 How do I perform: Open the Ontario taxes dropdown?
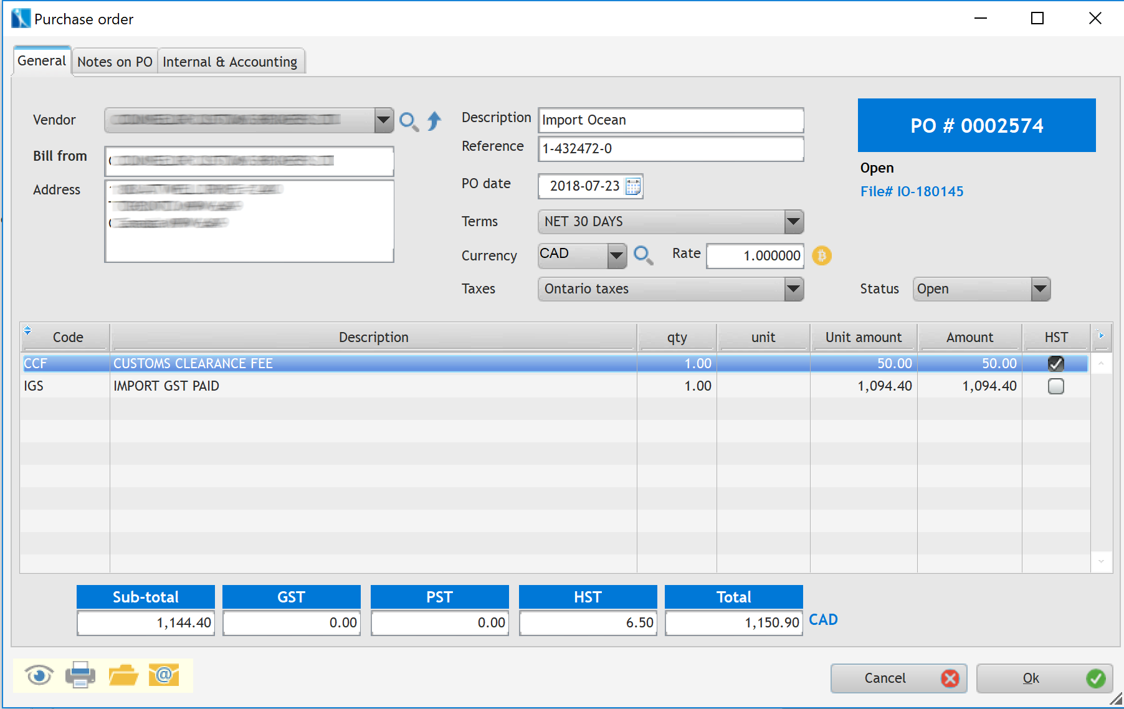pyautogui.click(x=793, y=288)
